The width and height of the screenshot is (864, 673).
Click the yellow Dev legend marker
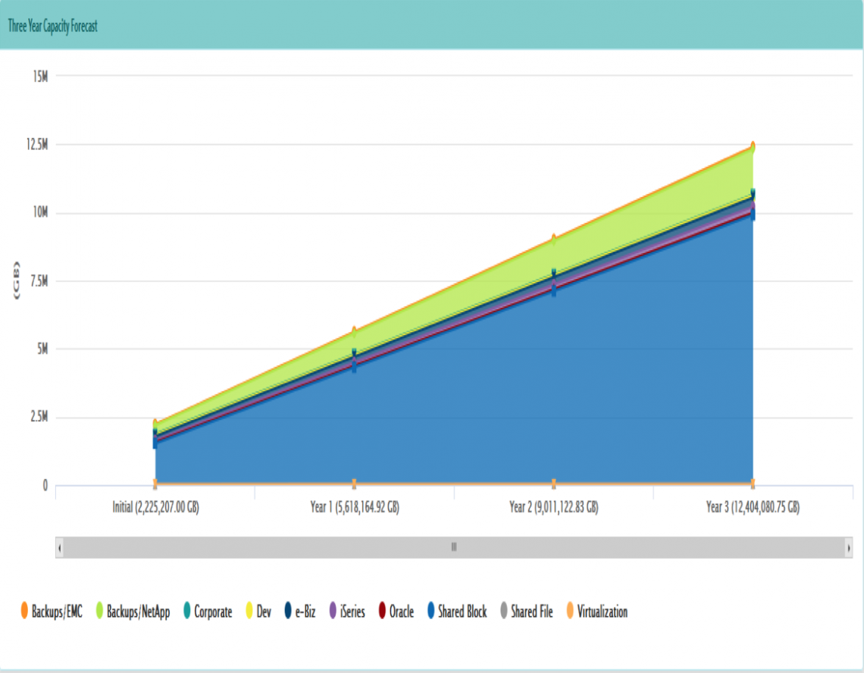coord(249,611)
